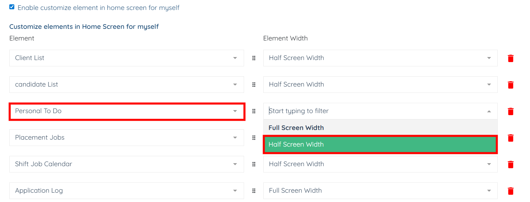Click trash icon for Personal To Do

510,111
